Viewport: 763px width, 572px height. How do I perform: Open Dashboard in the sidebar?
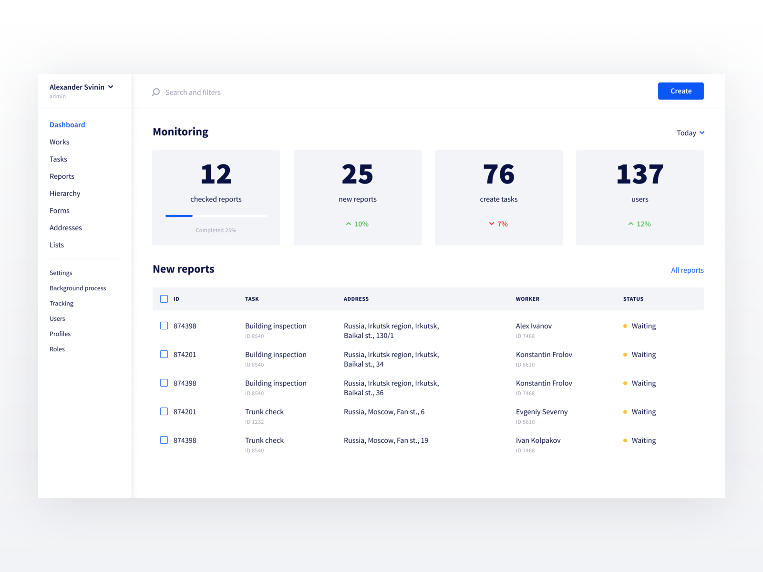click(67, 125)
